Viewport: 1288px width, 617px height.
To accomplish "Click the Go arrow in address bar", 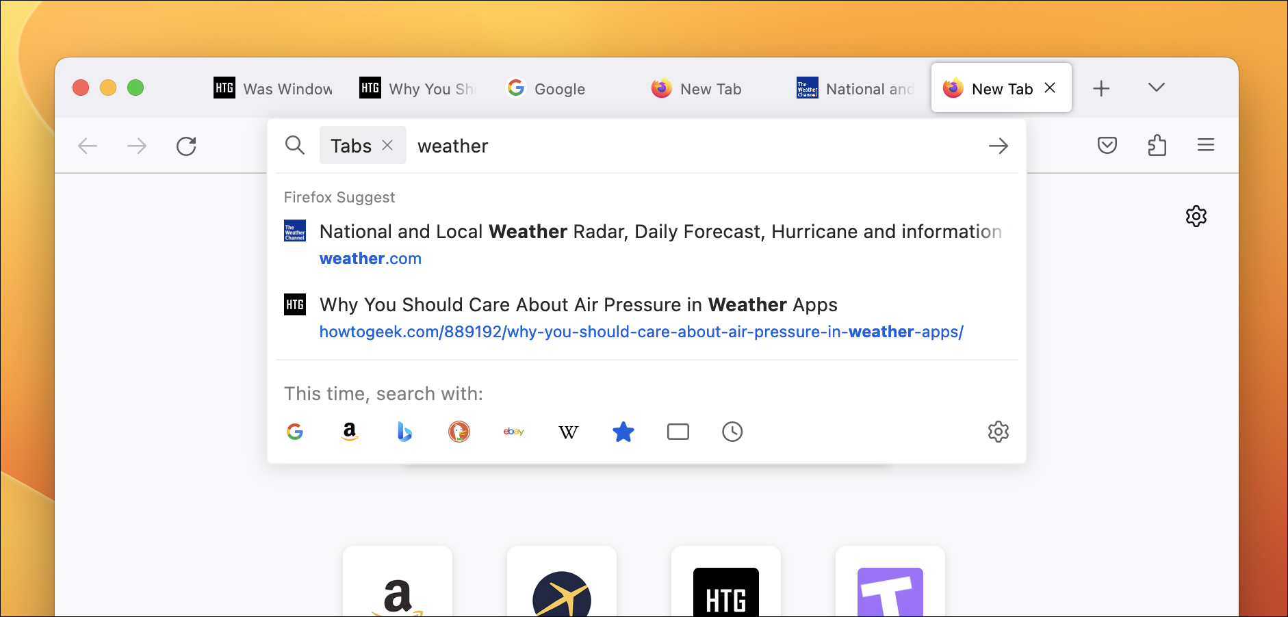I will click(999, 146).
